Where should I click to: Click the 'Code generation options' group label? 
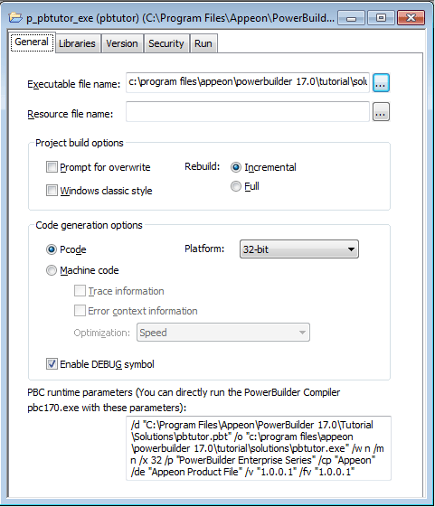click(x=89, y=225)
